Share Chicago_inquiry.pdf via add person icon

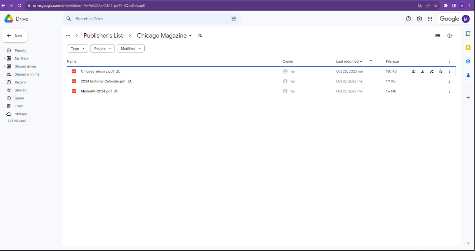[414, 71]
